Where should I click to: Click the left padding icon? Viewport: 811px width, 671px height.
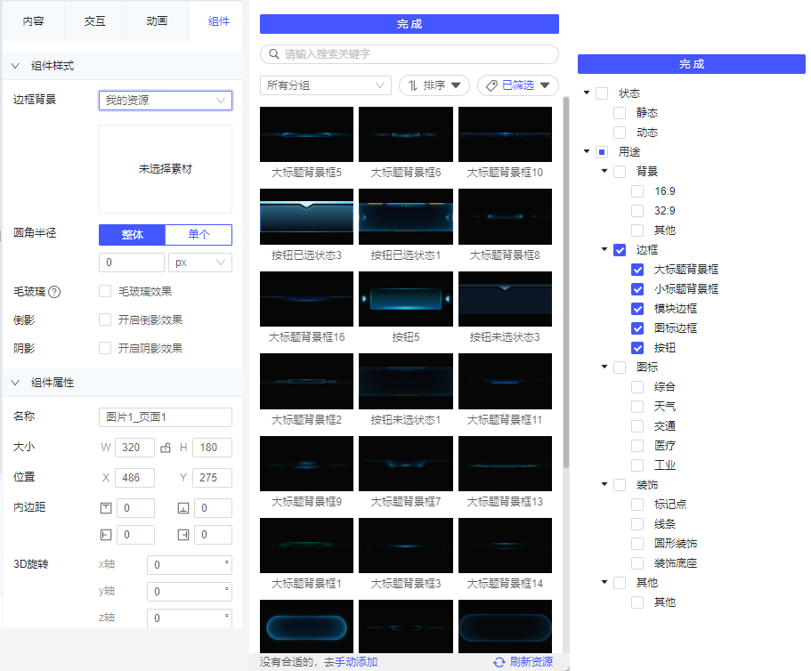pos(106,535)
